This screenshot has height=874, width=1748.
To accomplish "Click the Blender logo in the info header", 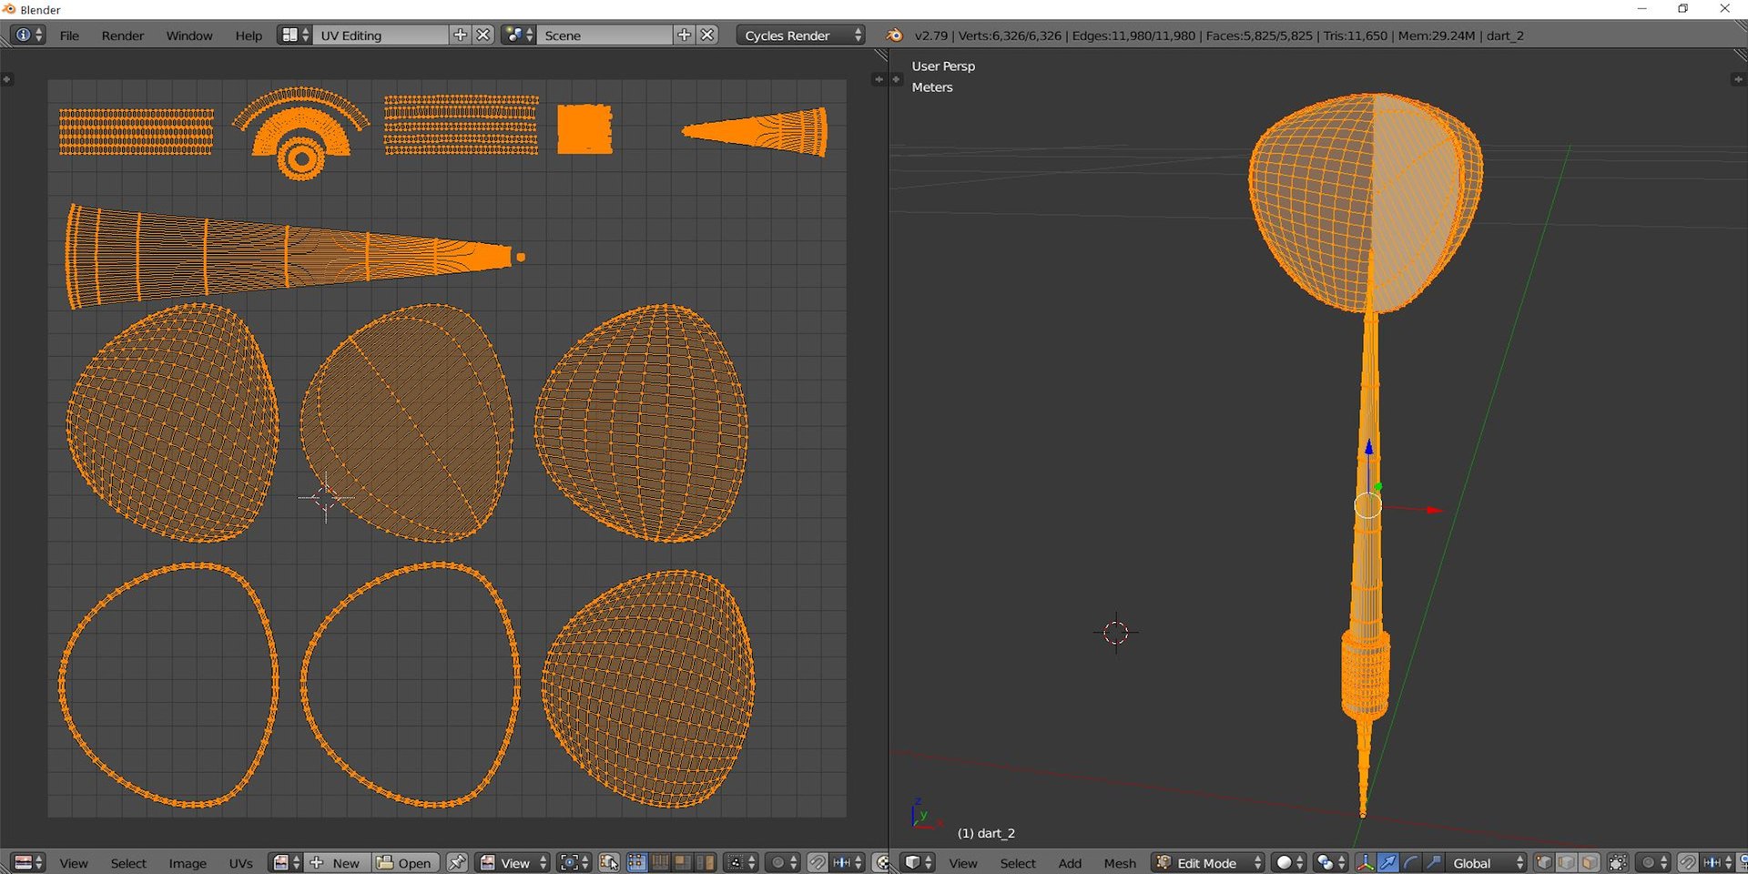I will point(895,35).
